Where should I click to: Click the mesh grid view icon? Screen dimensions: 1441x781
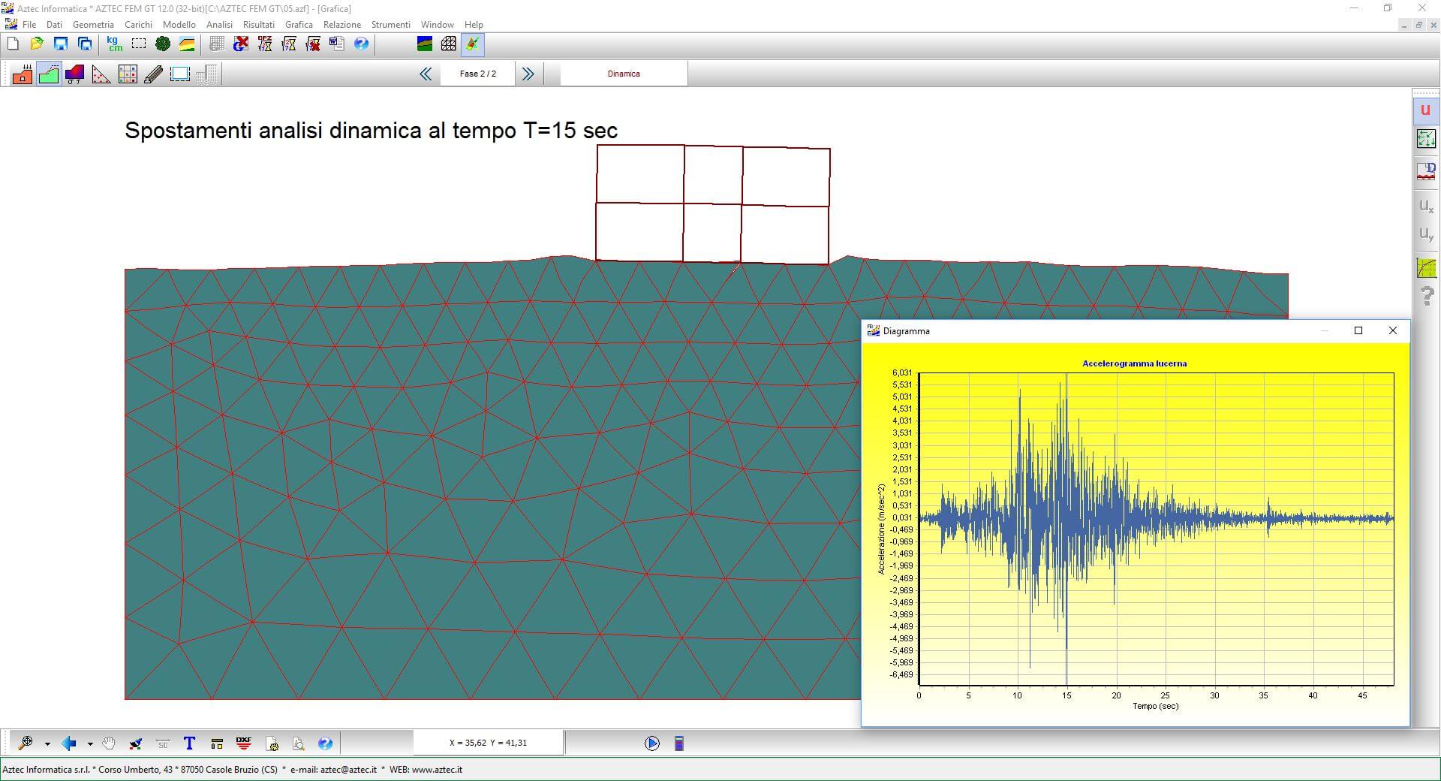(x=448, y=44)
